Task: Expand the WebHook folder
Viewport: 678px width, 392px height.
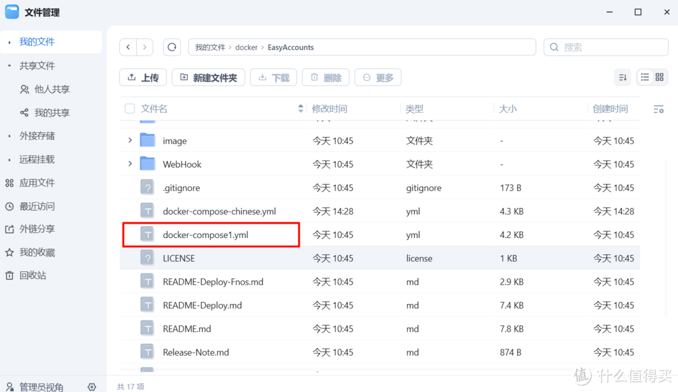Action: click(x=129, y=164)
